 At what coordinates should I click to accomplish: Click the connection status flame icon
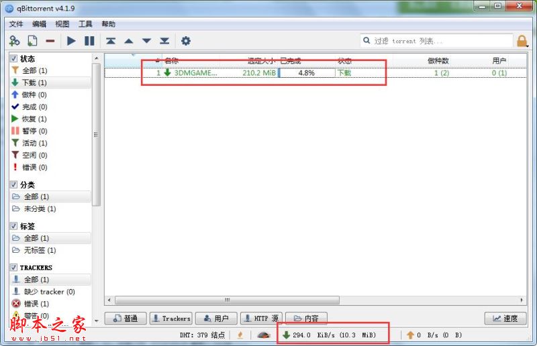coord(240,335)
